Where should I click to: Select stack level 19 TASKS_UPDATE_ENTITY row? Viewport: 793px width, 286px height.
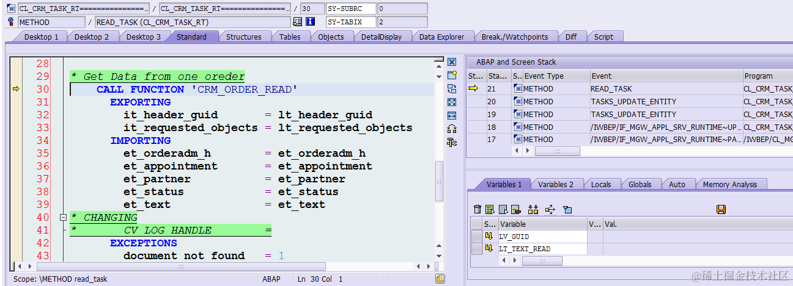[x=629, y=114]
